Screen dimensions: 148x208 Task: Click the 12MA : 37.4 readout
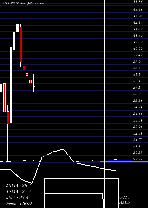pyautogui.click(x=19, y=192)
